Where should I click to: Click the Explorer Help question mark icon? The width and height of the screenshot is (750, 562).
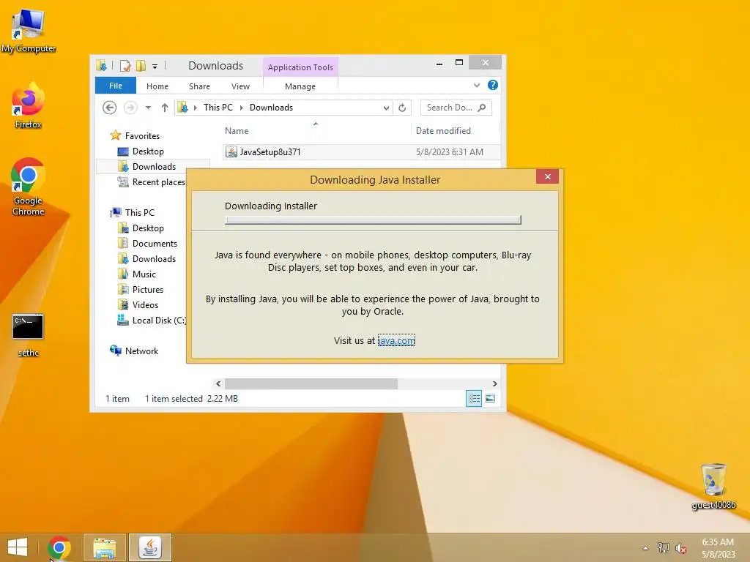pos(493,85)
